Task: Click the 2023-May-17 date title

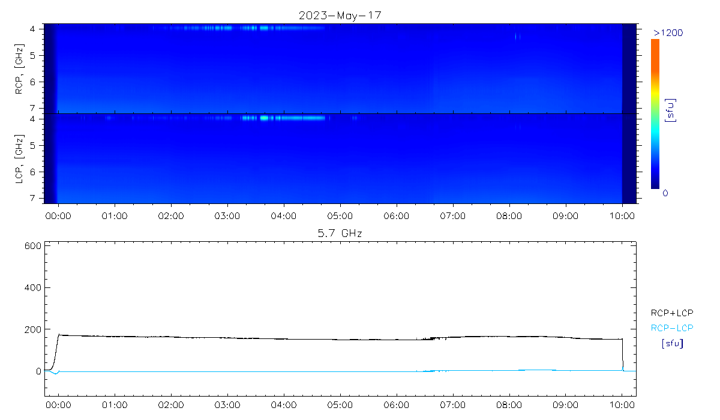Action: [x=340, y=16]
